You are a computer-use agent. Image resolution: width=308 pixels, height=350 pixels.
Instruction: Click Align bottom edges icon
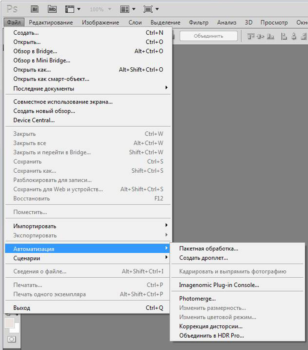pos(270,36)
